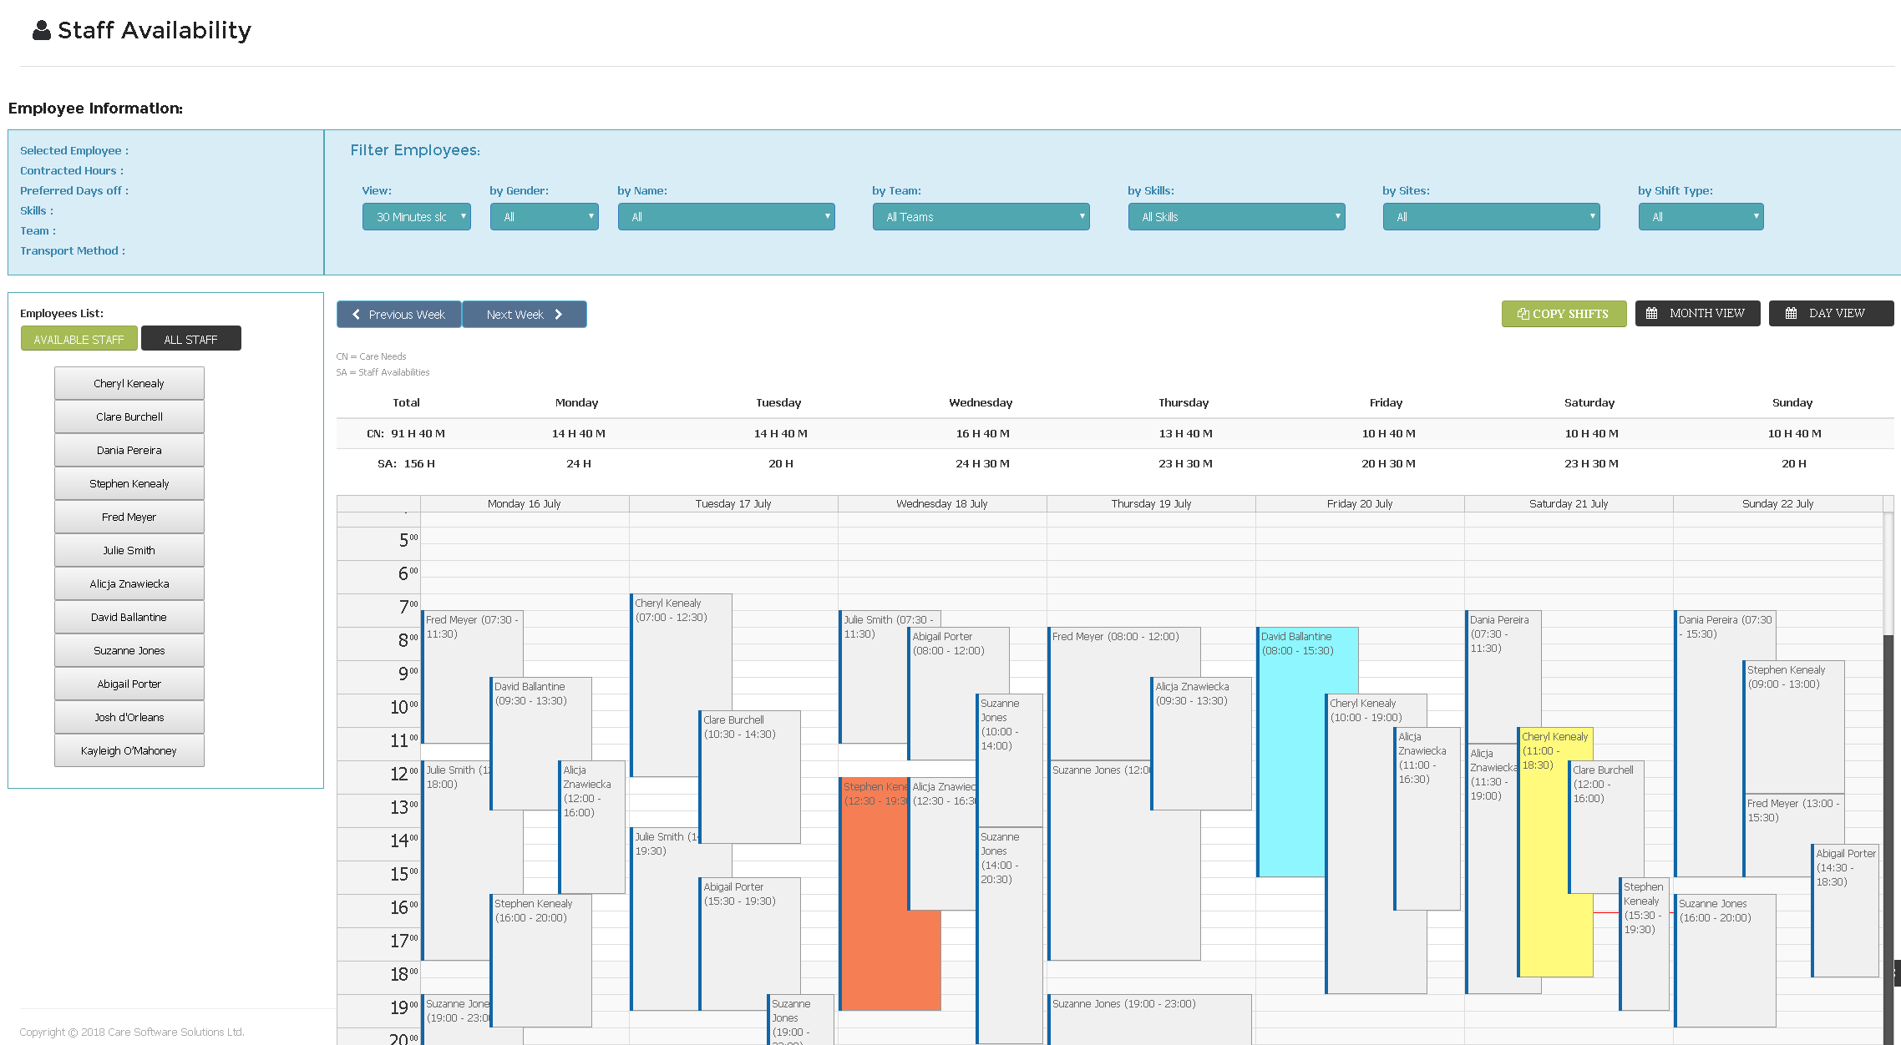Viewport: 1901px width, 1045px height.
Task: Open Stephen Kenealy Sunday 09:00 shift
Action: (1794, 726)
